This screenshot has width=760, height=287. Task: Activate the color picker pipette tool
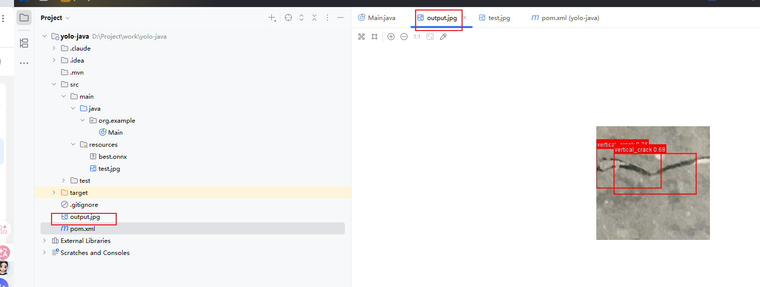pyautogui.click(x=443, y=37)
